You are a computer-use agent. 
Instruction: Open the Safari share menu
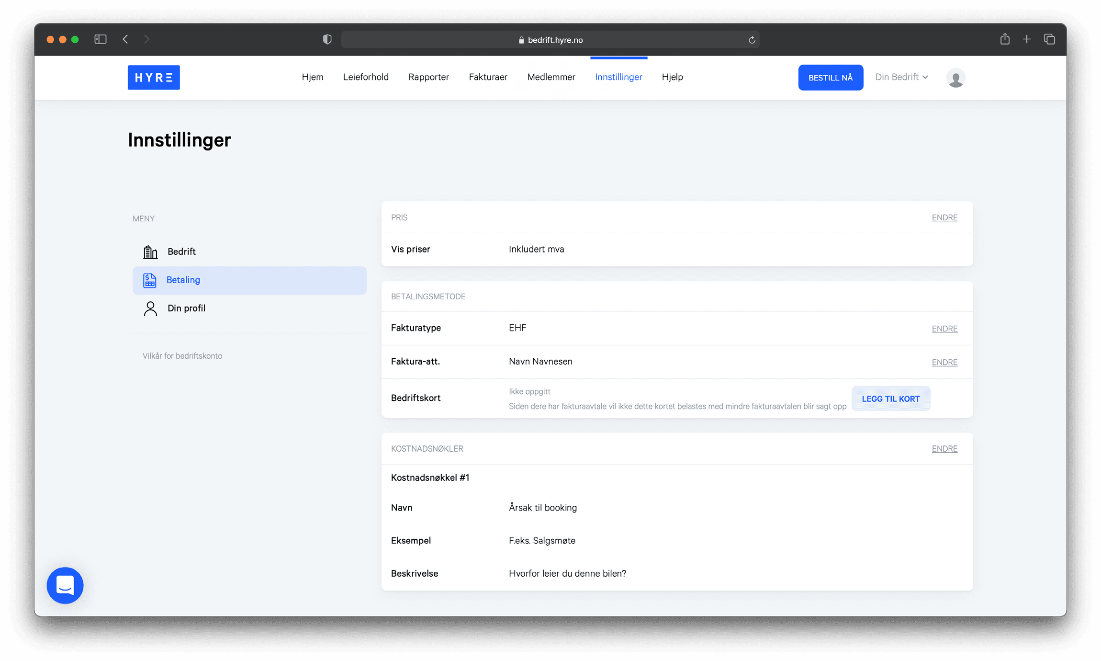tap(1004, 39)
